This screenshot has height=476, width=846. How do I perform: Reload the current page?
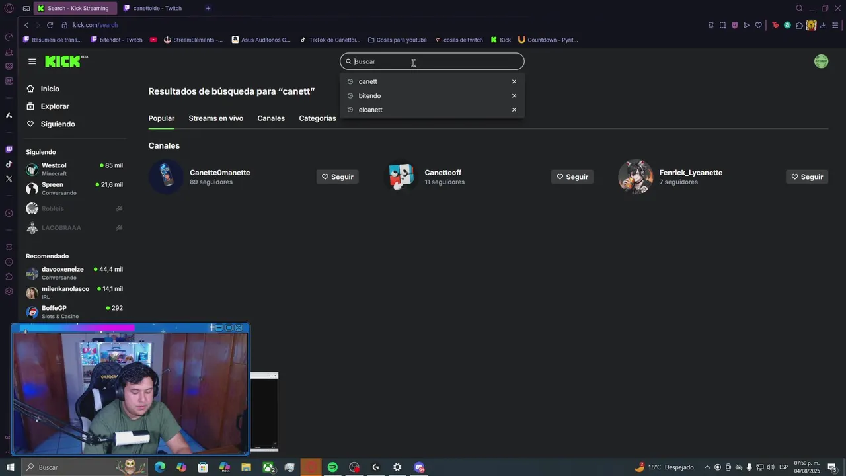point(50,25)
